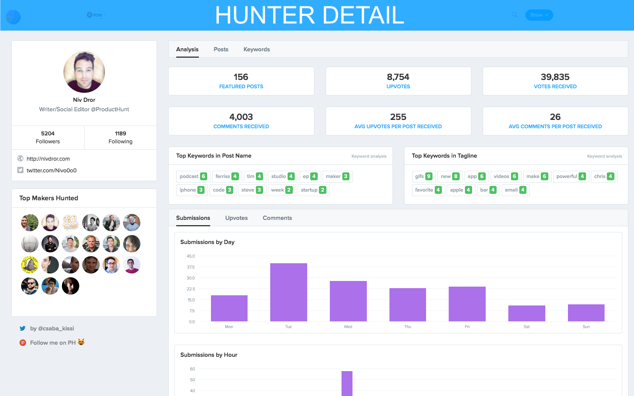
Task: Open the Show dropdown in the header
Action: click(x=539, y=15)
